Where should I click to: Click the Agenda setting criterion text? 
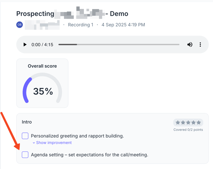tap(89, 155)
